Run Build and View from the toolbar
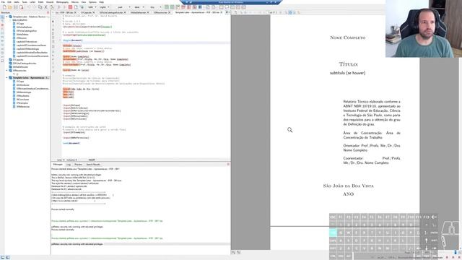Screen dimensions: 462x260 59,7
